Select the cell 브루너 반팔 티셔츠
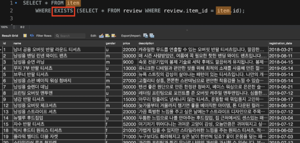This screenshot has height=143, width=300. point(59,74)
